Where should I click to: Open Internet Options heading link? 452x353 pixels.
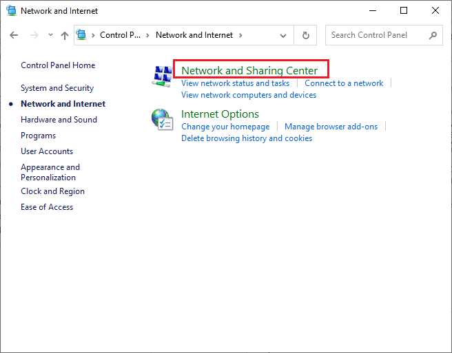click(220, 114)
